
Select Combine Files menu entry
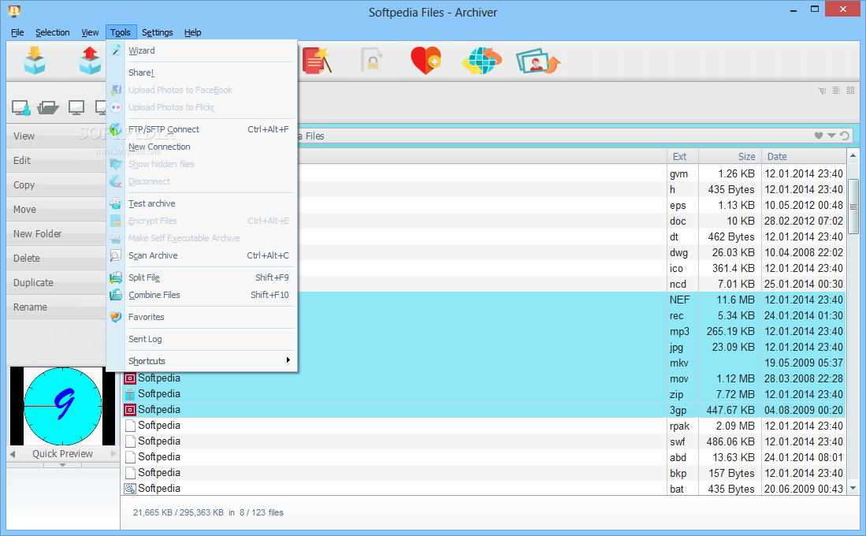point(203,295)
